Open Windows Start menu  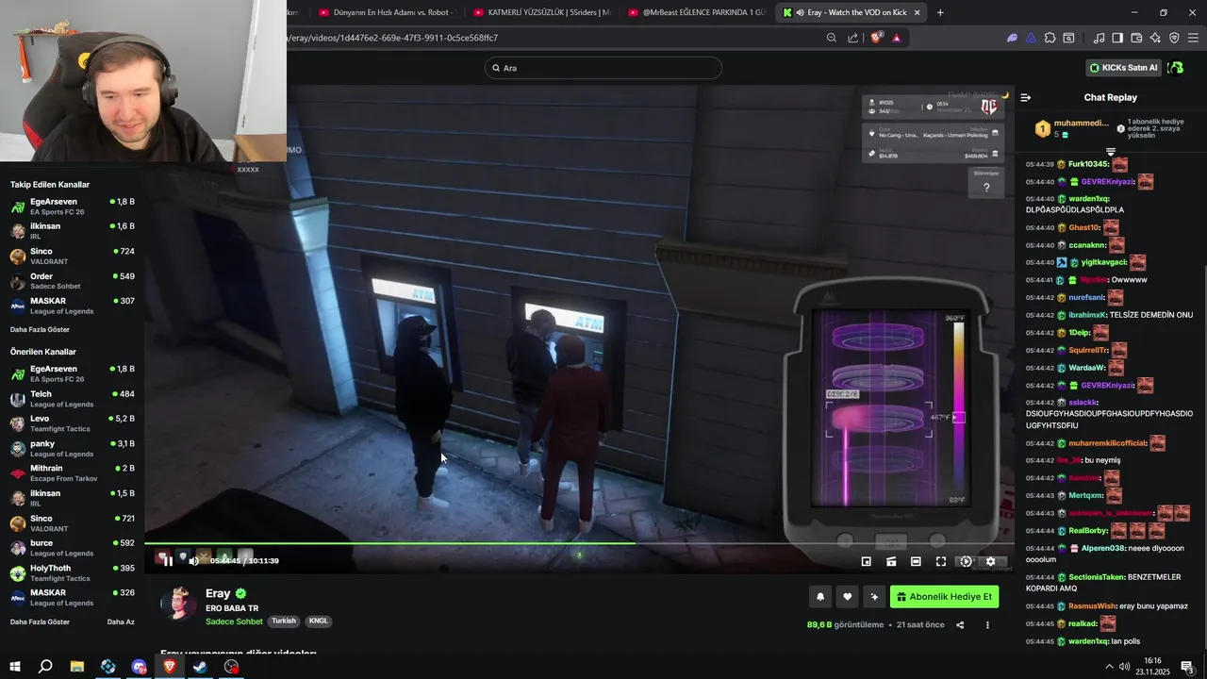pos(14,667)
